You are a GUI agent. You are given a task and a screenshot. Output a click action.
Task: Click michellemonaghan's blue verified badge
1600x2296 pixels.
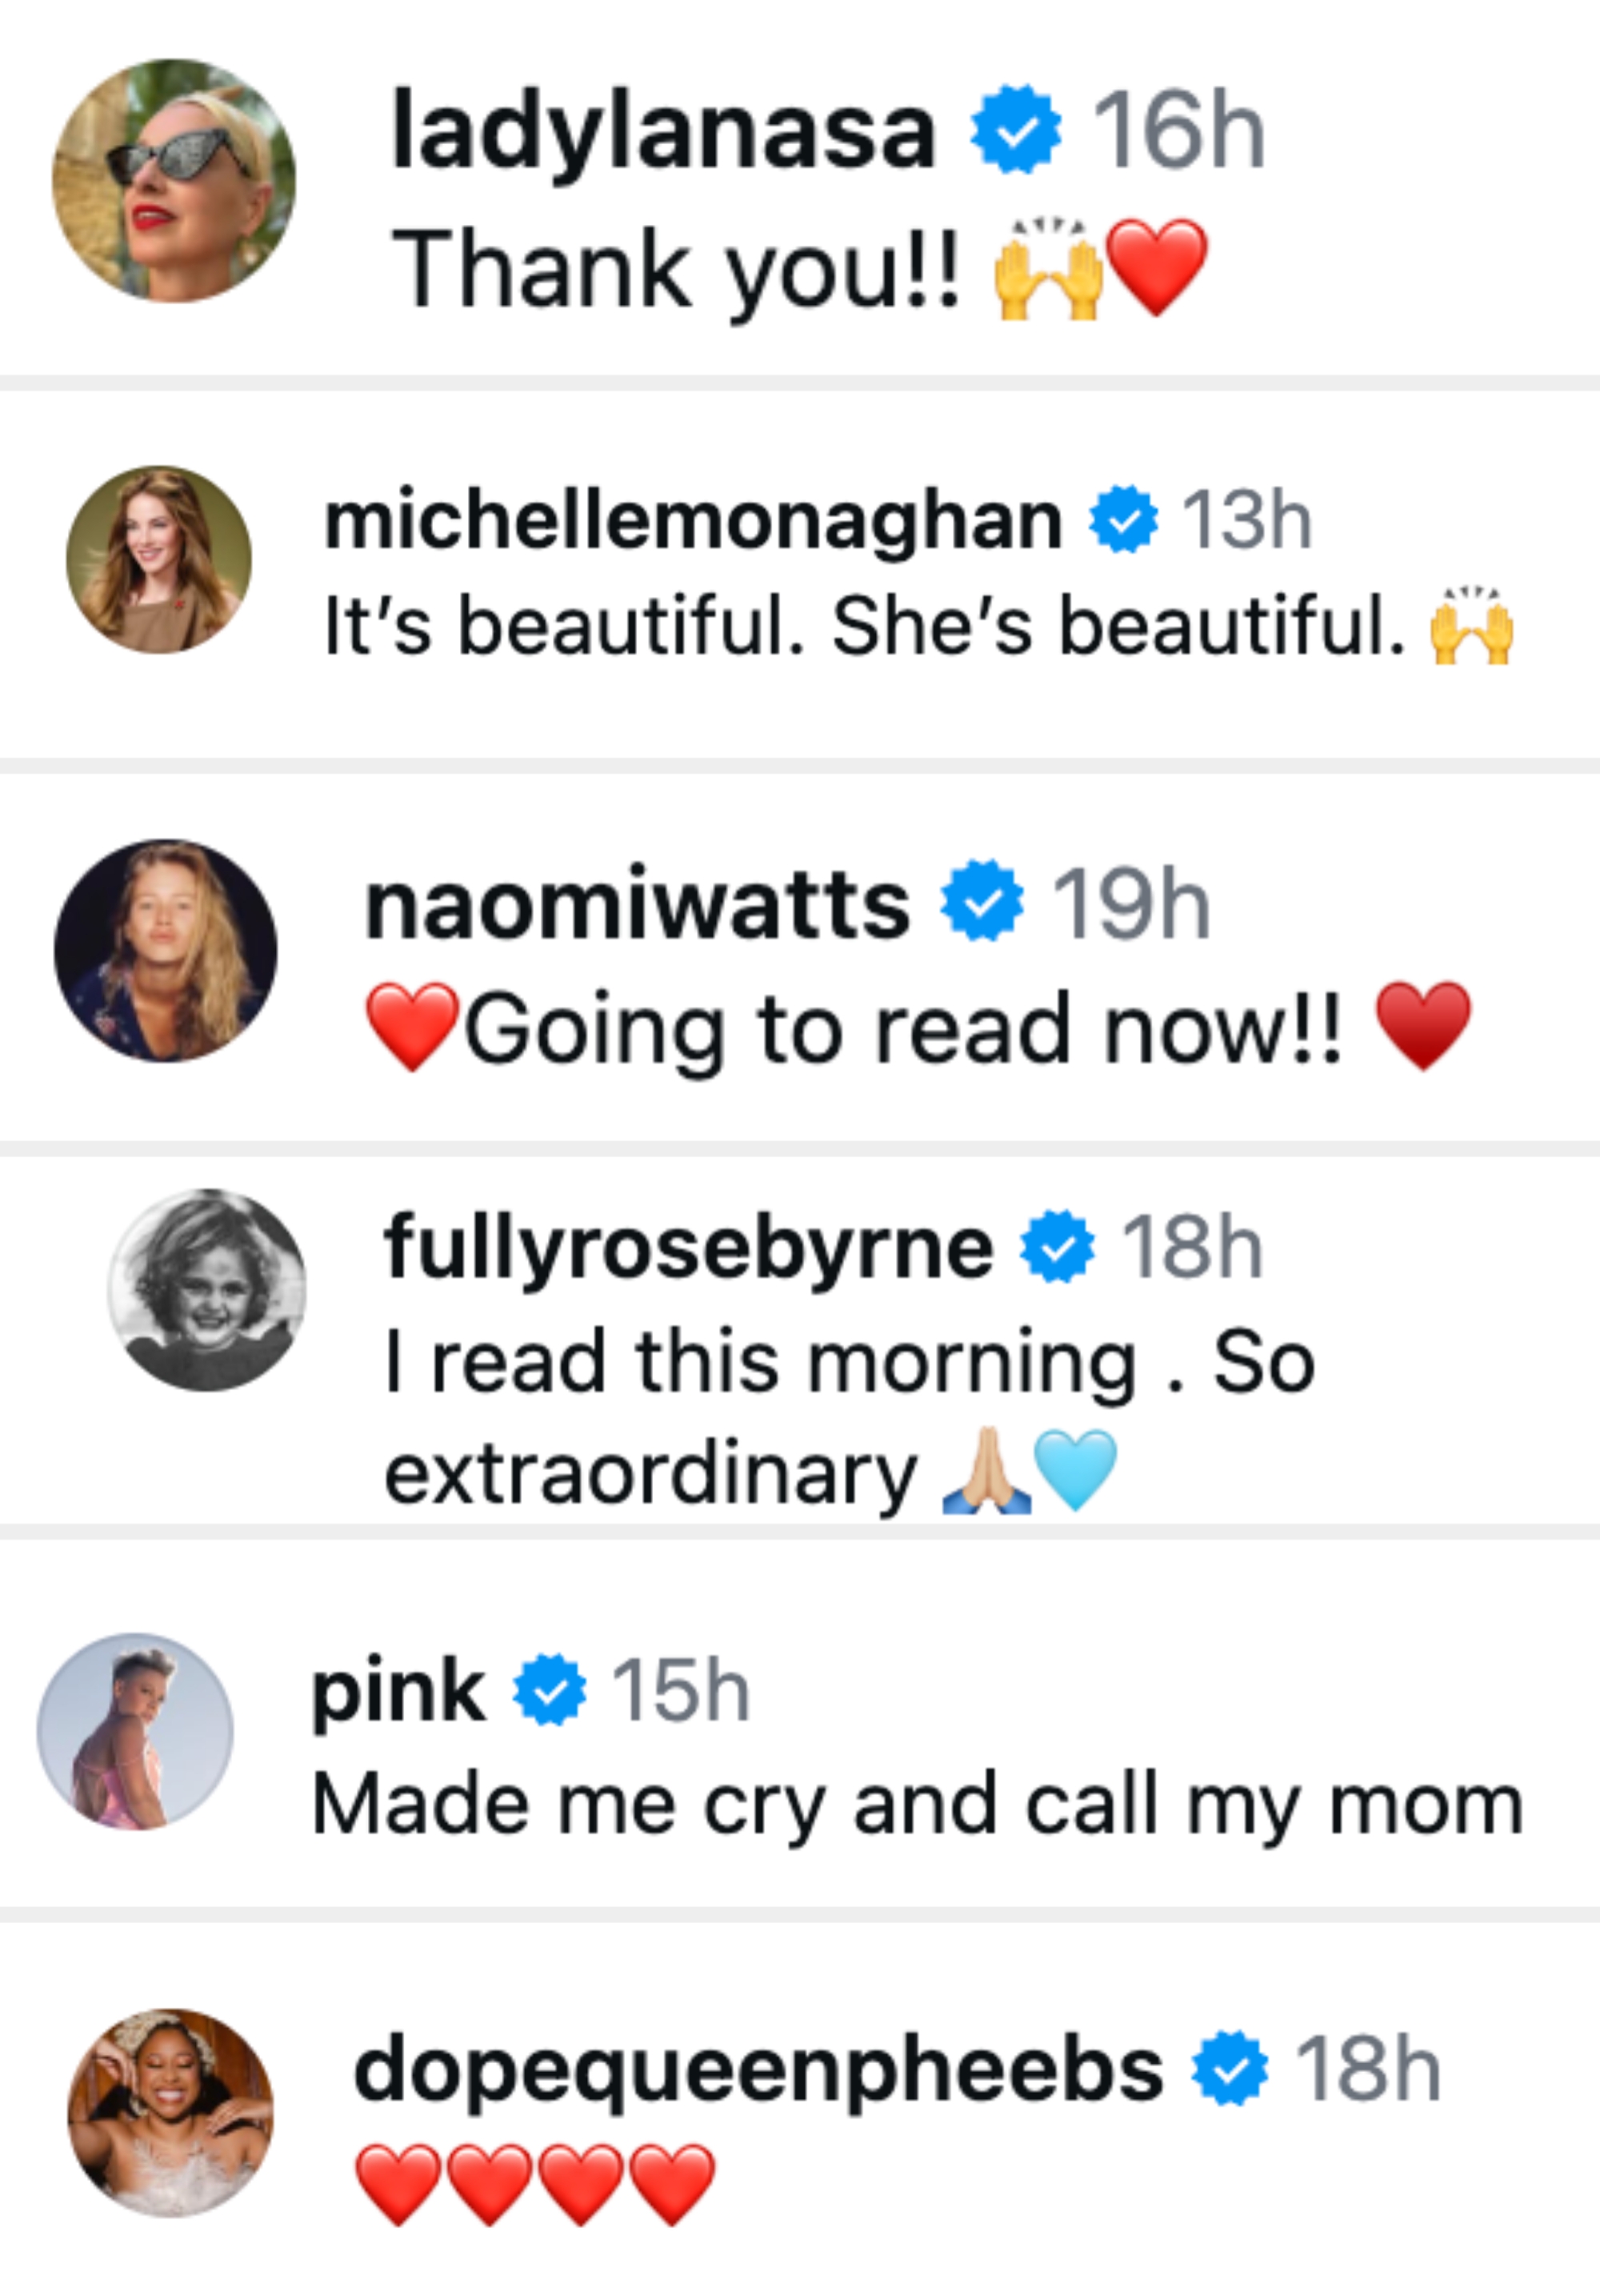pyautogui.click(x=1123, y=519)
